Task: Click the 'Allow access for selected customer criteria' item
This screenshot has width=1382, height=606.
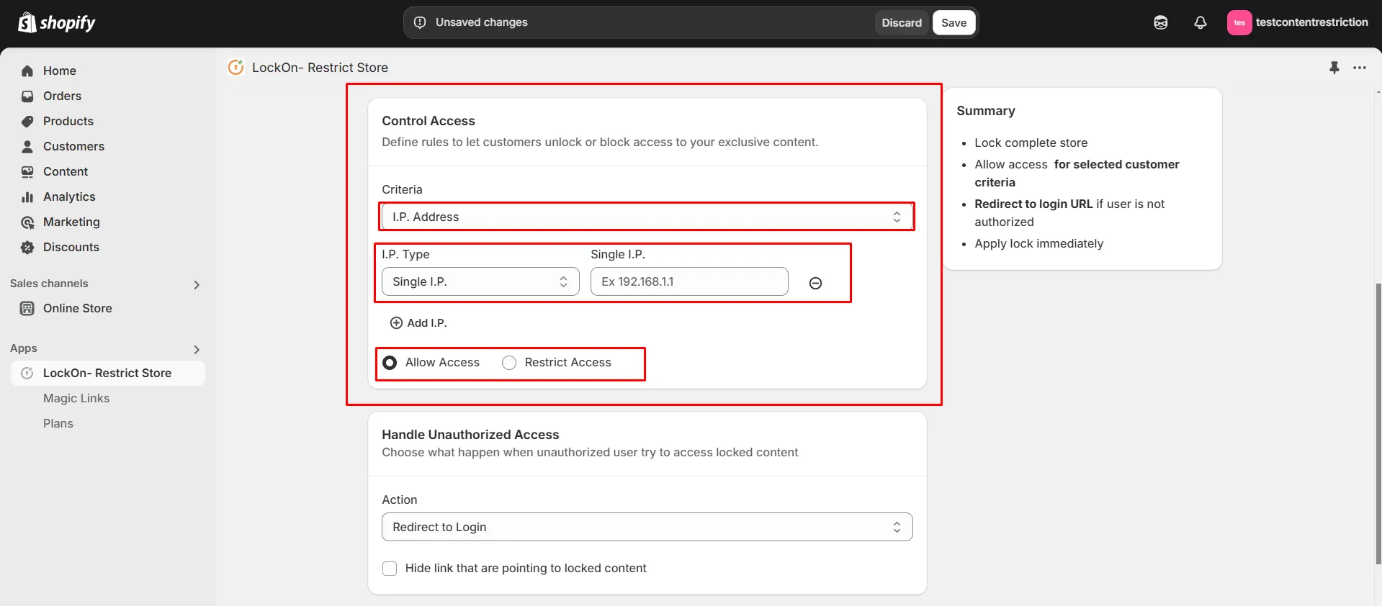Action: click(x=1077, y=173)
